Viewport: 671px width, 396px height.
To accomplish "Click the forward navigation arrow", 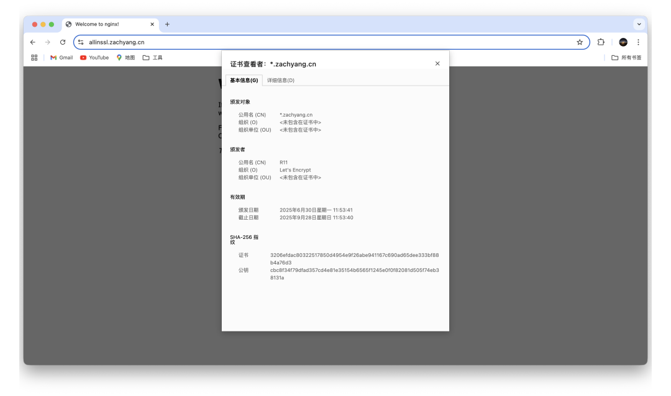I will pos(48,42).
